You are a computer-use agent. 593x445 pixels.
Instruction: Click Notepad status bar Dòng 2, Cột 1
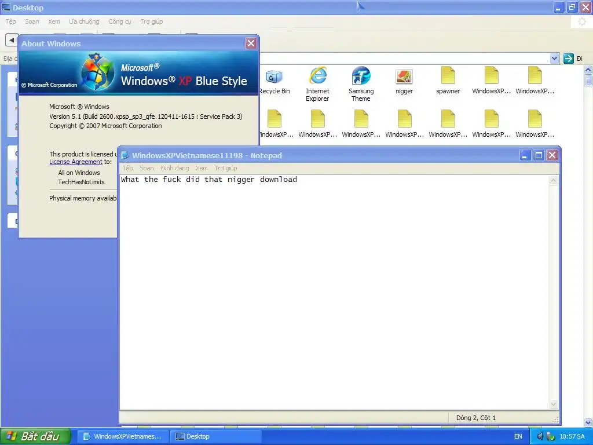click(x=476, y=418)
